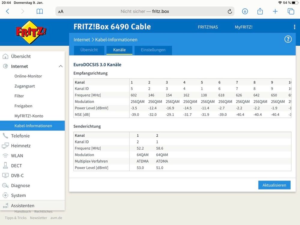
Task: Open Freigaben in sidebar
Action: (23, 106)
